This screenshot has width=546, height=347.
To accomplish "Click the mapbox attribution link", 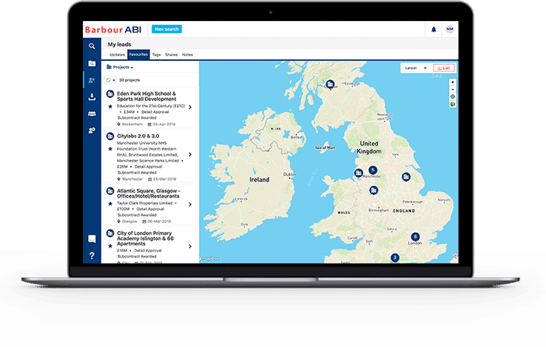I will click(210, 258).
